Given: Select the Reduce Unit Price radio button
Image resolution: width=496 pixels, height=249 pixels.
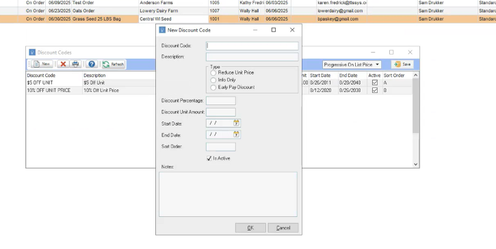Looking at the screenshot, I should click(x=213, y=73).
